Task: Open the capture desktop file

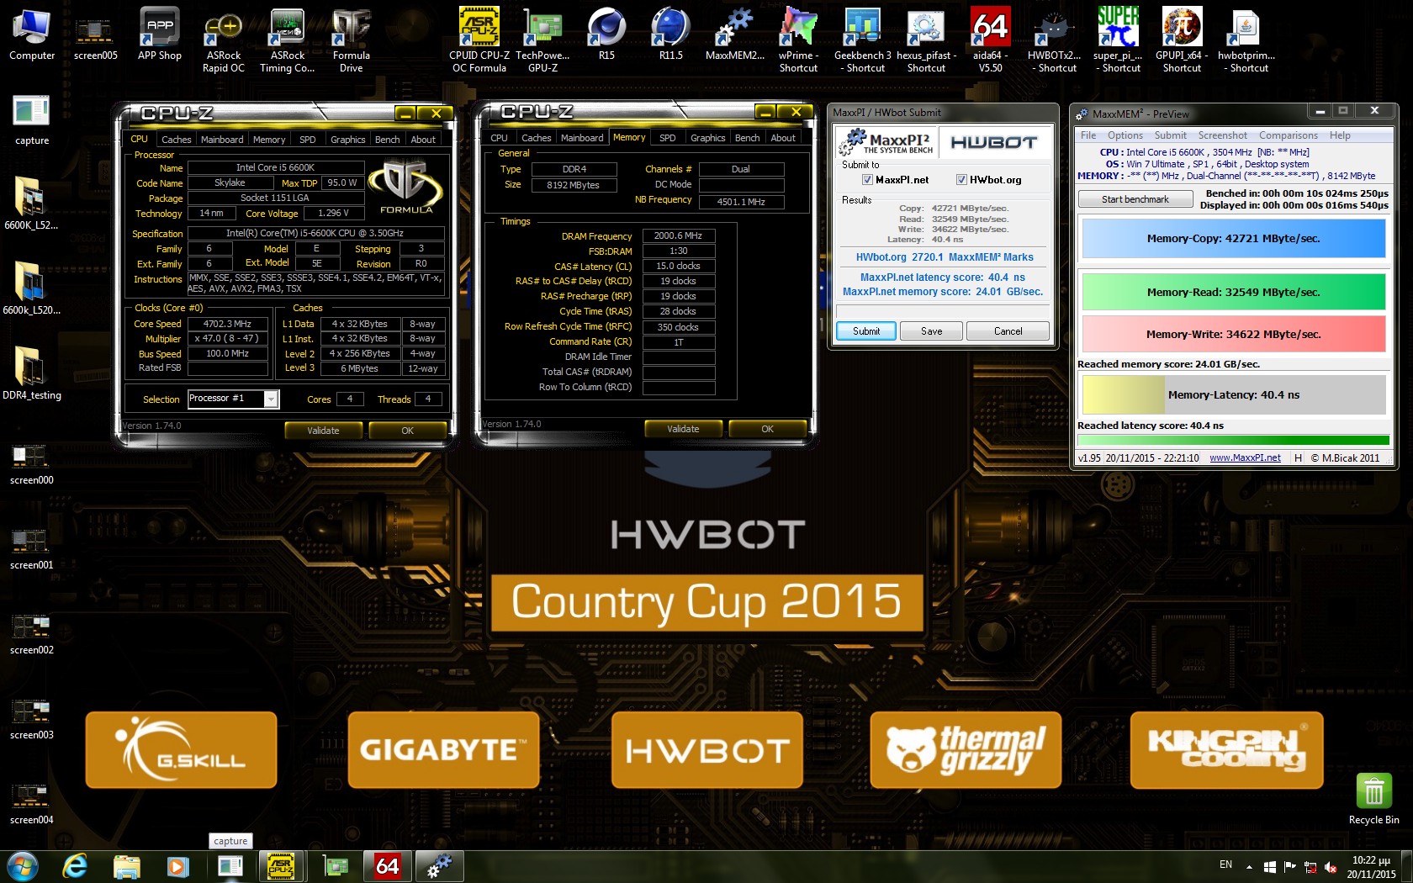Action: click(32, 120)
